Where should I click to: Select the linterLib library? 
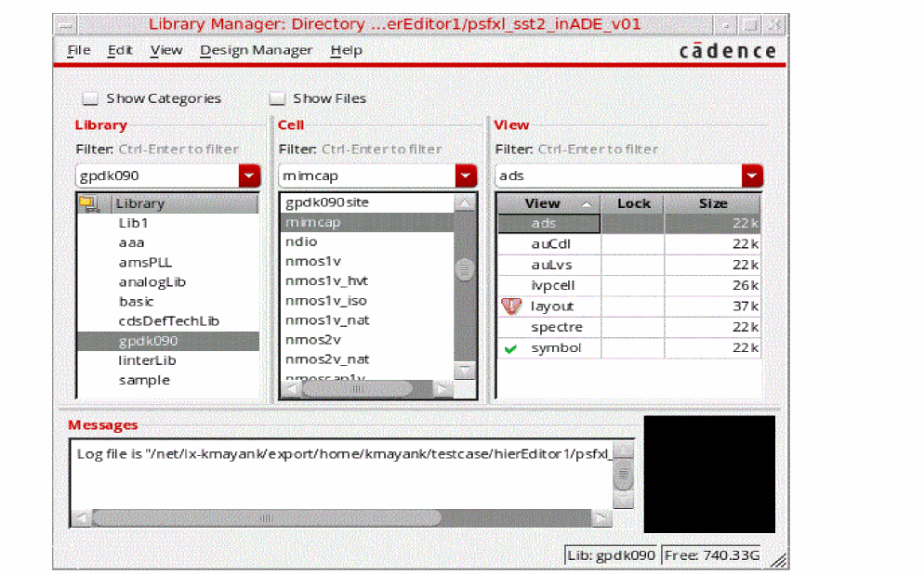pos(168,360)
